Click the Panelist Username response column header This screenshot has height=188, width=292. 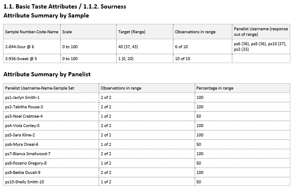click(x=261, y=32)
